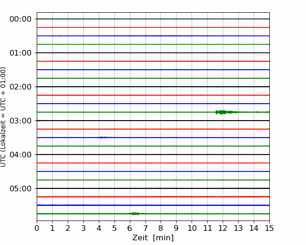Click the large seismic burst near minute 12
The height and width of the screenshot is (245, 306).
click(221, 112)
